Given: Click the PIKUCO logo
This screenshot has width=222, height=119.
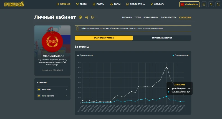Looking at the screenshot, I should [x=14, y=4].
